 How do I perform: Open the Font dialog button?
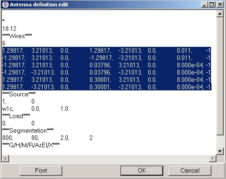[x=41, y=171]
